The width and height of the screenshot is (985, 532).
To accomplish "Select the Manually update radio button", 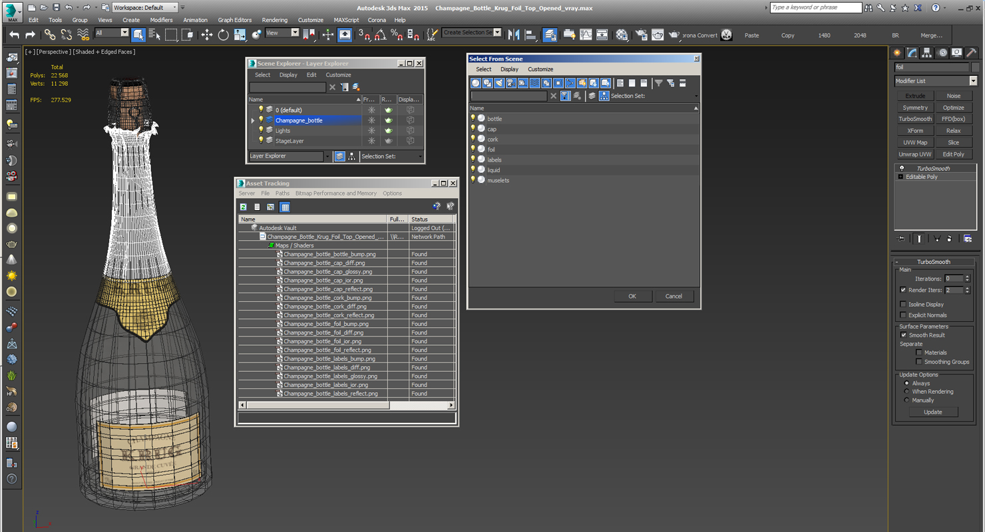I will [906, 400].
